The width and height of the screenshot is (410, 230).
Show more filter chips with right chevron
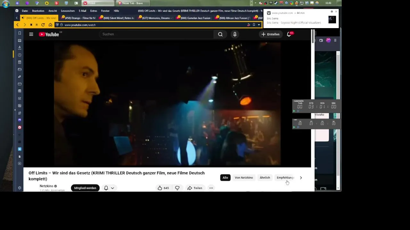pos(300,178)
